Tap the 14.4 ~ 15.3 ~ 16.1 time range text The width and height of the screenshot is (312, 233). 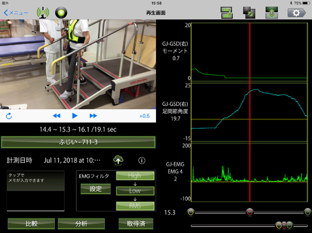[78, 130]
